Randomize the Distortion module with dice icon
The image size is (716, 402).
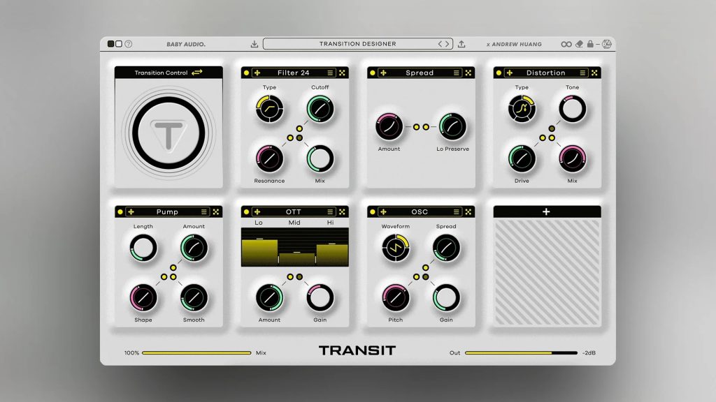(594, 73)
